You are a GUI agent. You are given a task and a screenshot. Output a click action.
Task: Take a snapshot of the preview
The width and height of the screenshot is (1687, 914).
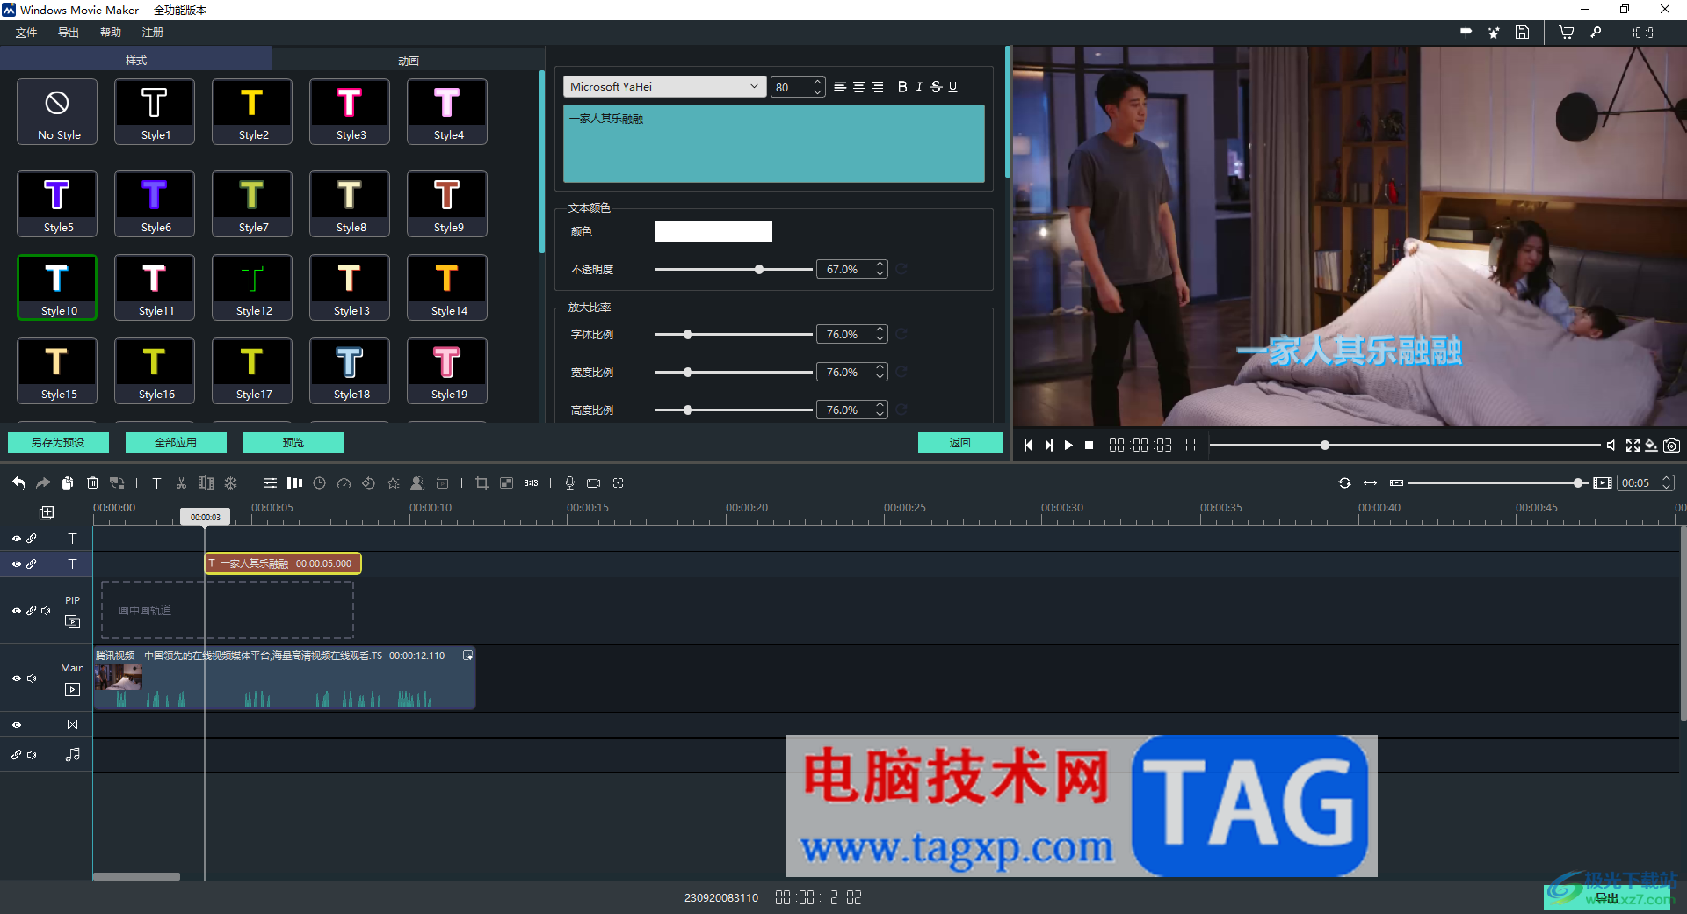point(1672,446)
